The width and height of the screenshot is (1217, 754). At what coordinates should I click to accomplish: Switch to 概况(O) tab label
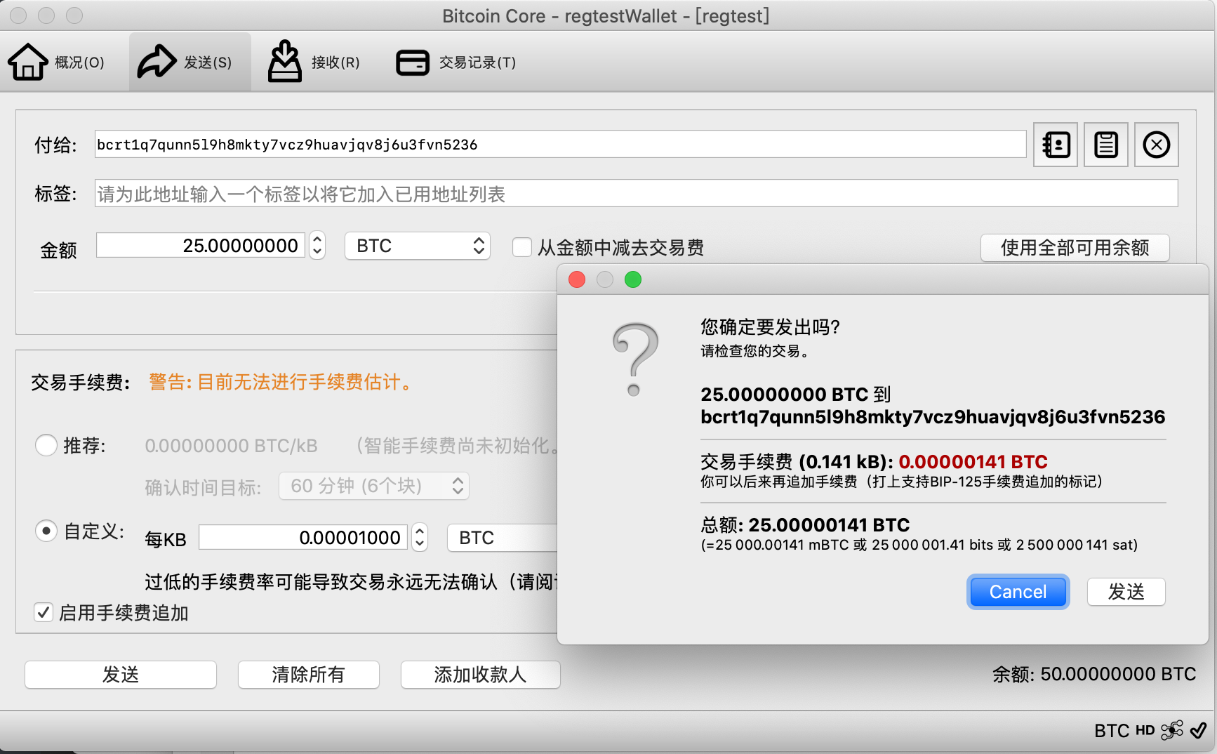coord(79,62)
